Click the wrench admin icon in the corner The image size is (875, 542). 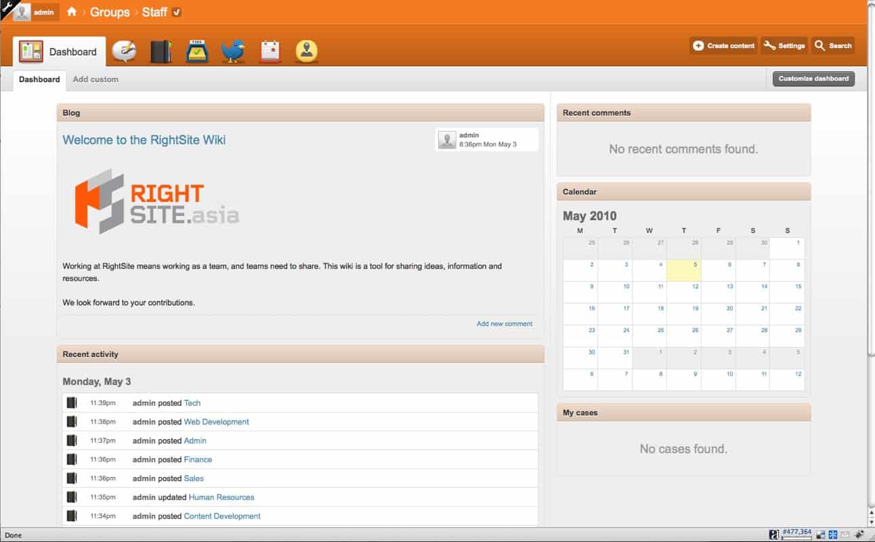click(6, 6)
